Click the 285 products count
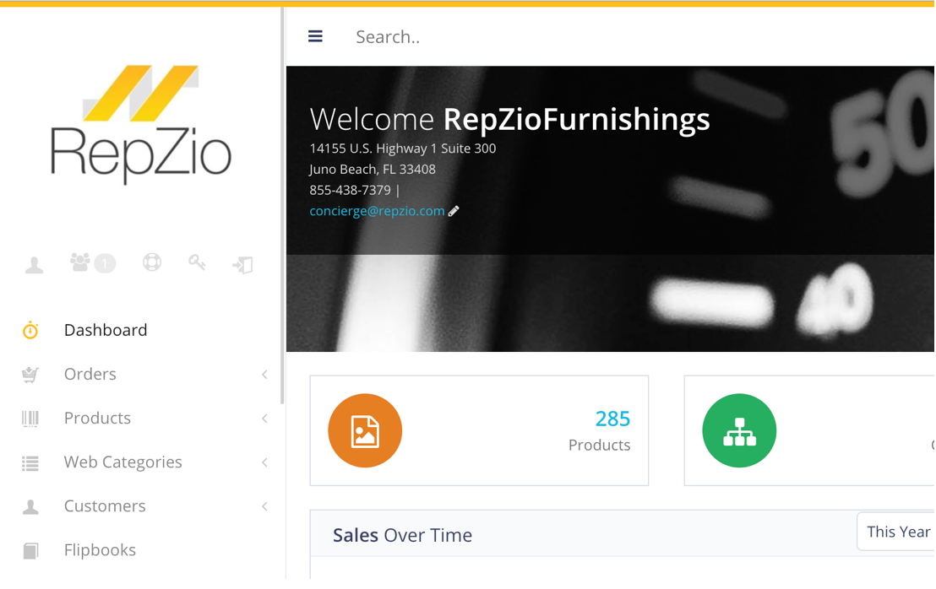This screenshot has width=936, height=589. 612,419
